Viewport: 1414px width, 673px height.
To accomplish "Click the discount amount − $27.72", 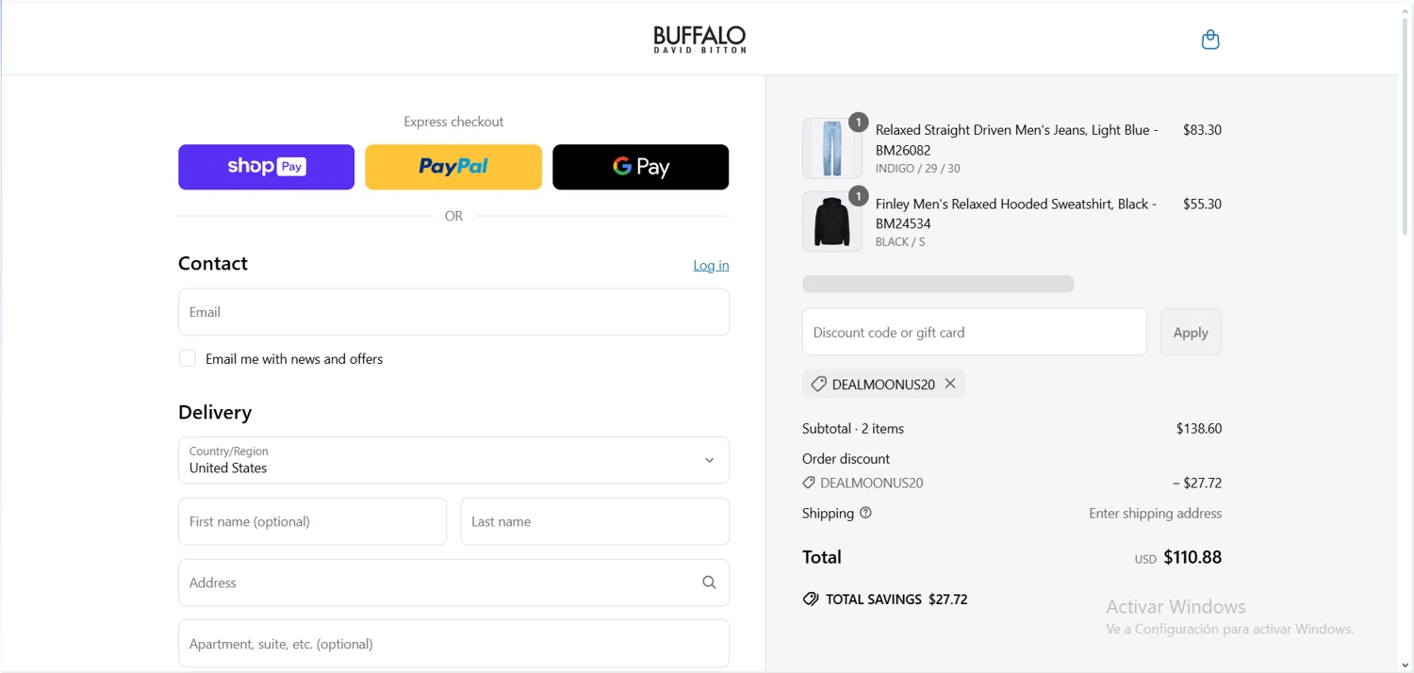I will point(1197,483).
